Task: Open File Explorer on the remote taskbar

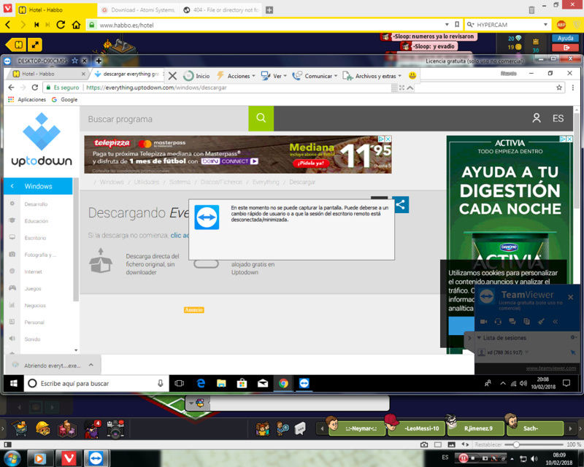Action: click(x=221, y=383)
